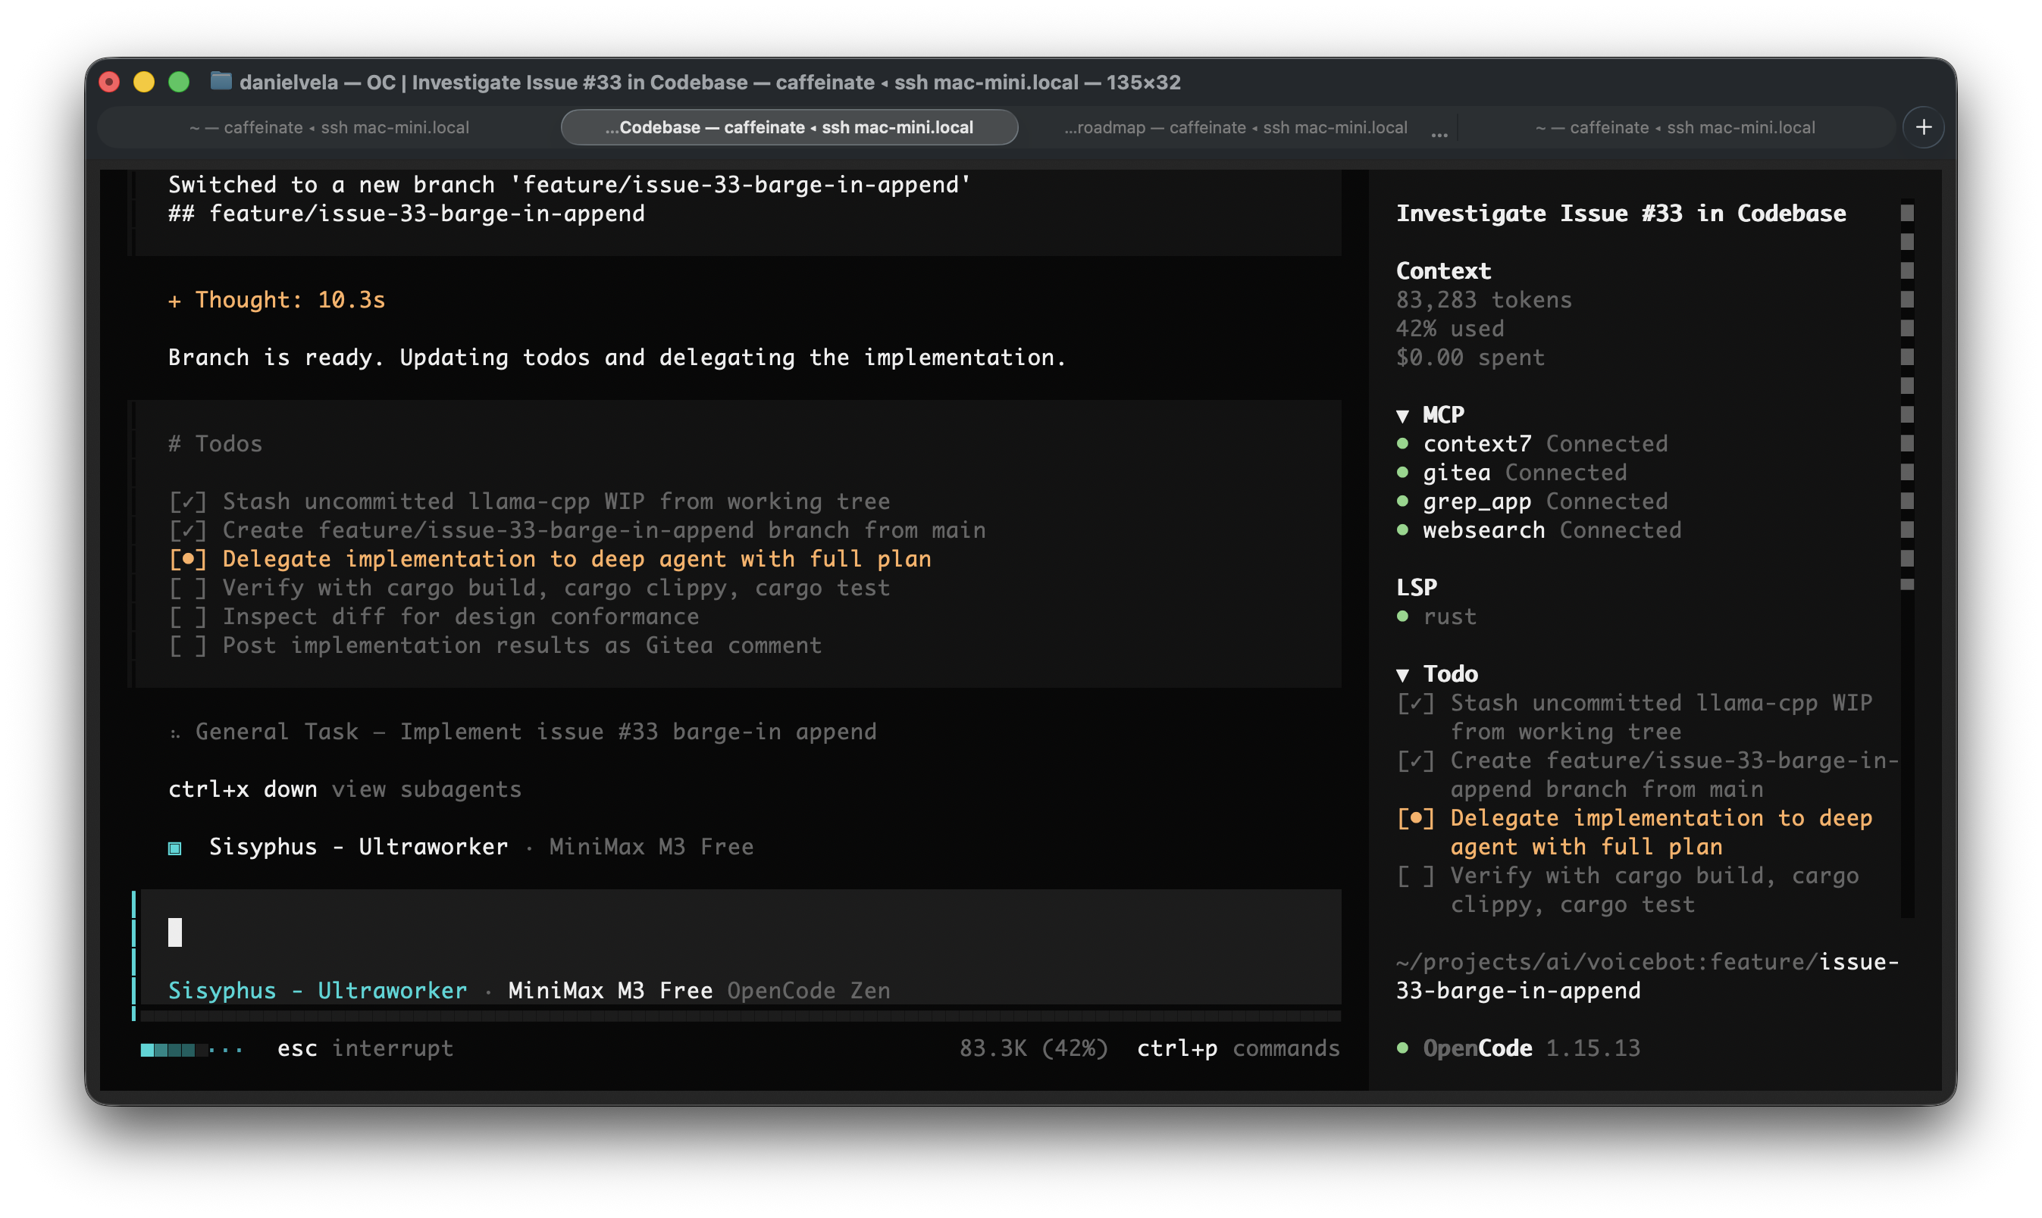Image resolution: width=2042 pixels, height=1218 pixels.
Task: Toggle sidebar Delegate implementation in-progress marker
Action: coord(1415,818)
